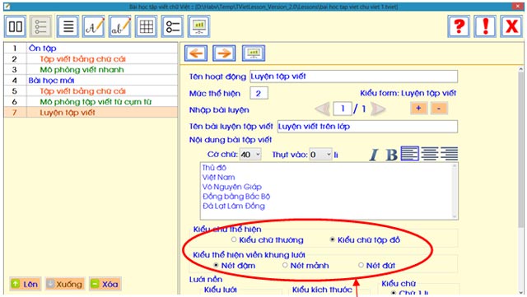The width and height of the screenshot is (527, 297).
Task: Click the Xuống move down button
Action: 65,284
